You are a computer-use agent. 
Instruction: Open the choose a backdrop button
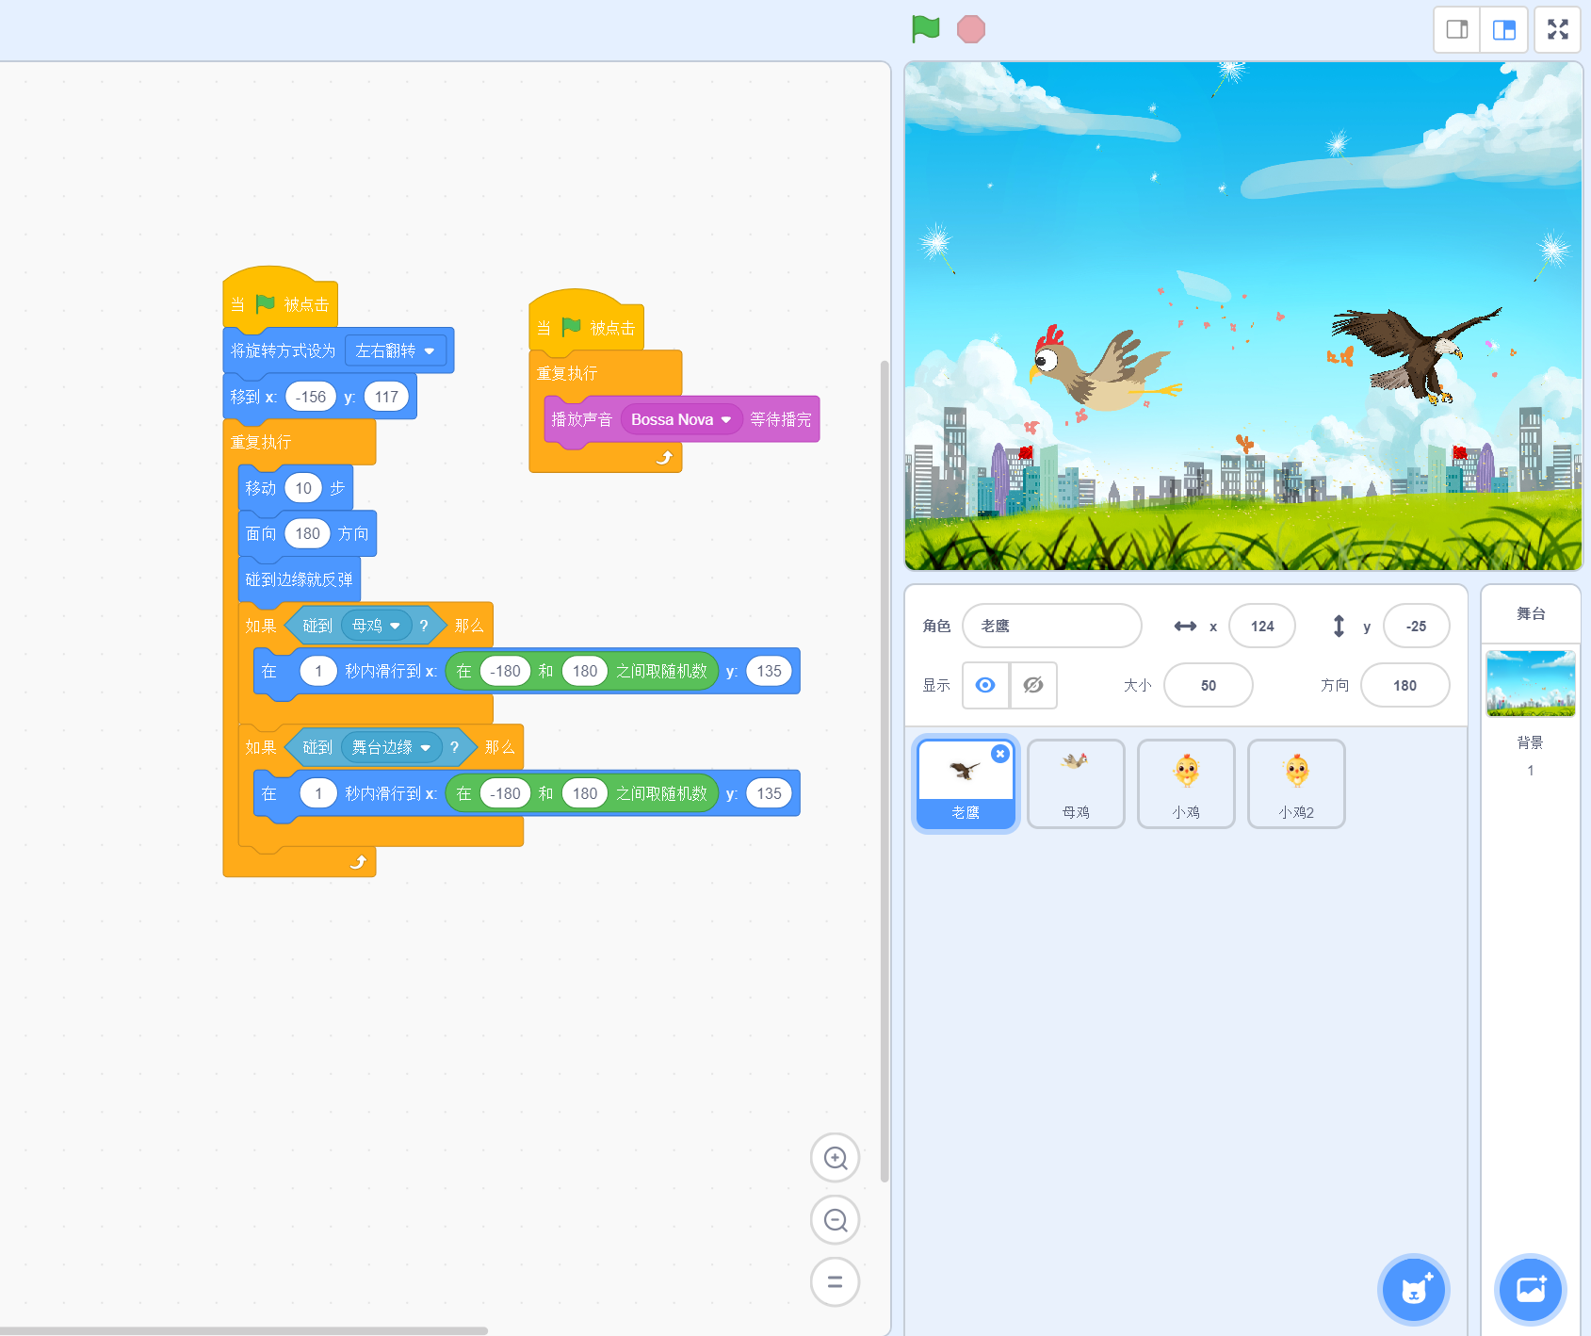[x=1530, y=1289]
